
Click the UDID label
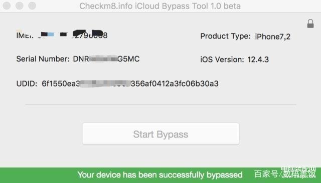[x=27, y=83]
